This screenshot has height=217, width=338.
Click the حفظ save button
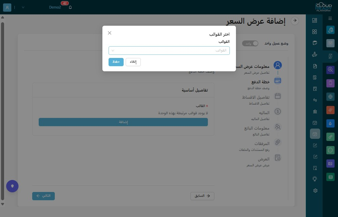116,62
